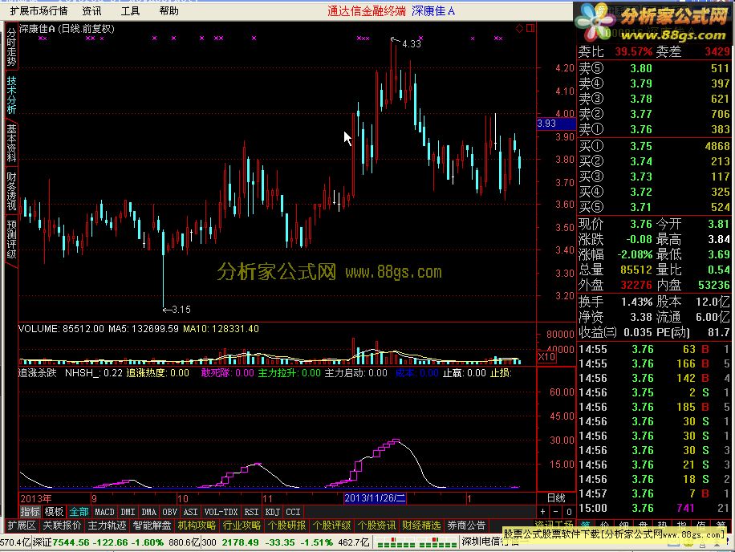Click the 深康佳A (日线.前复权) chart title
735x552 pixels.
coord(67,29)
